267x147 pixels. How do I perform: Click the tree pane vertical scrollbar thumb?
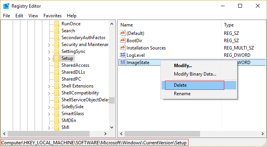(x=112, y=100)
